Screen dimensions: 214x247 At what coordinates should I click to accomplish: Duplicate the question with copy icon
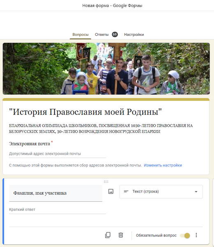(108, 235)
